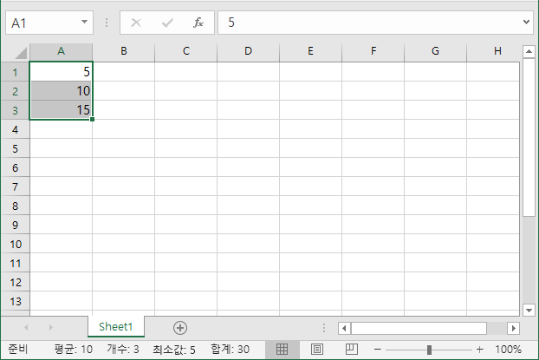Select column C header
This screenshot has height=360, width=539.
tap(186, 52)
